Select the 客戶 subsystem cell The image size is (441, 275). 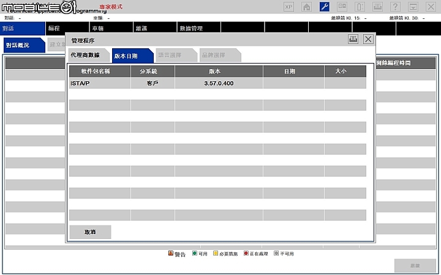[x=153, y=83]
